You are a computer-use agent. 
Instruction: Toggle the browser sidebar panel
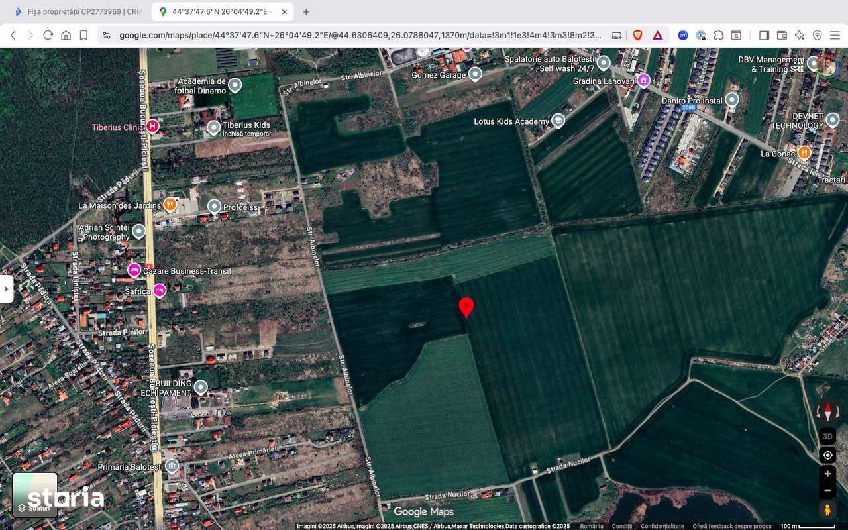tap(764, 35)
